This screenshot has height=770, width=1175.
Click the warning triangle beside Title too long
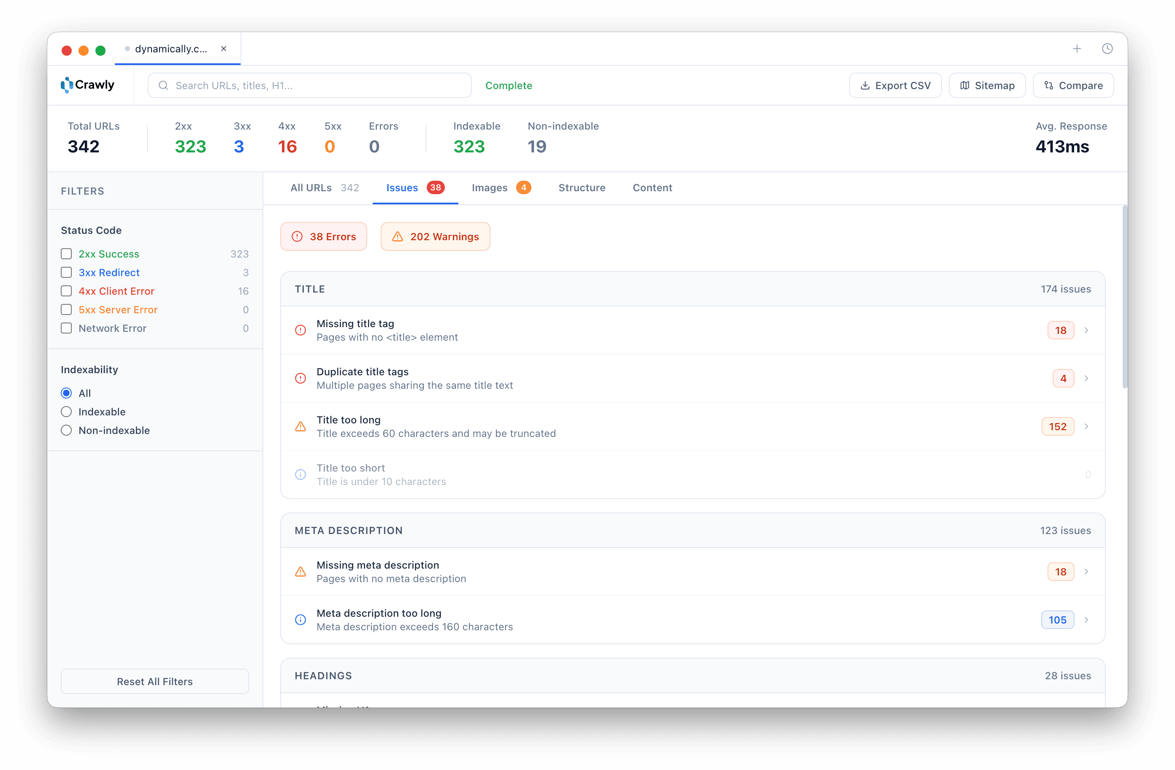tap(301, 426)
